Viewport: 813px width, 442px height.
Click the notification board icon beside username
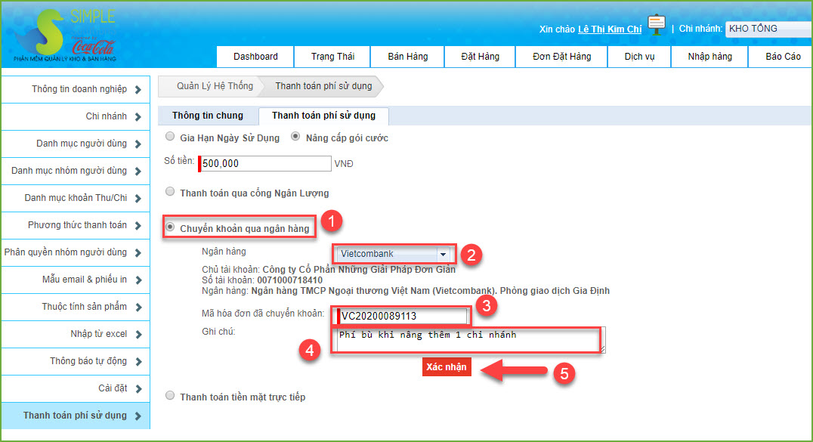click(x=656, y=26)
